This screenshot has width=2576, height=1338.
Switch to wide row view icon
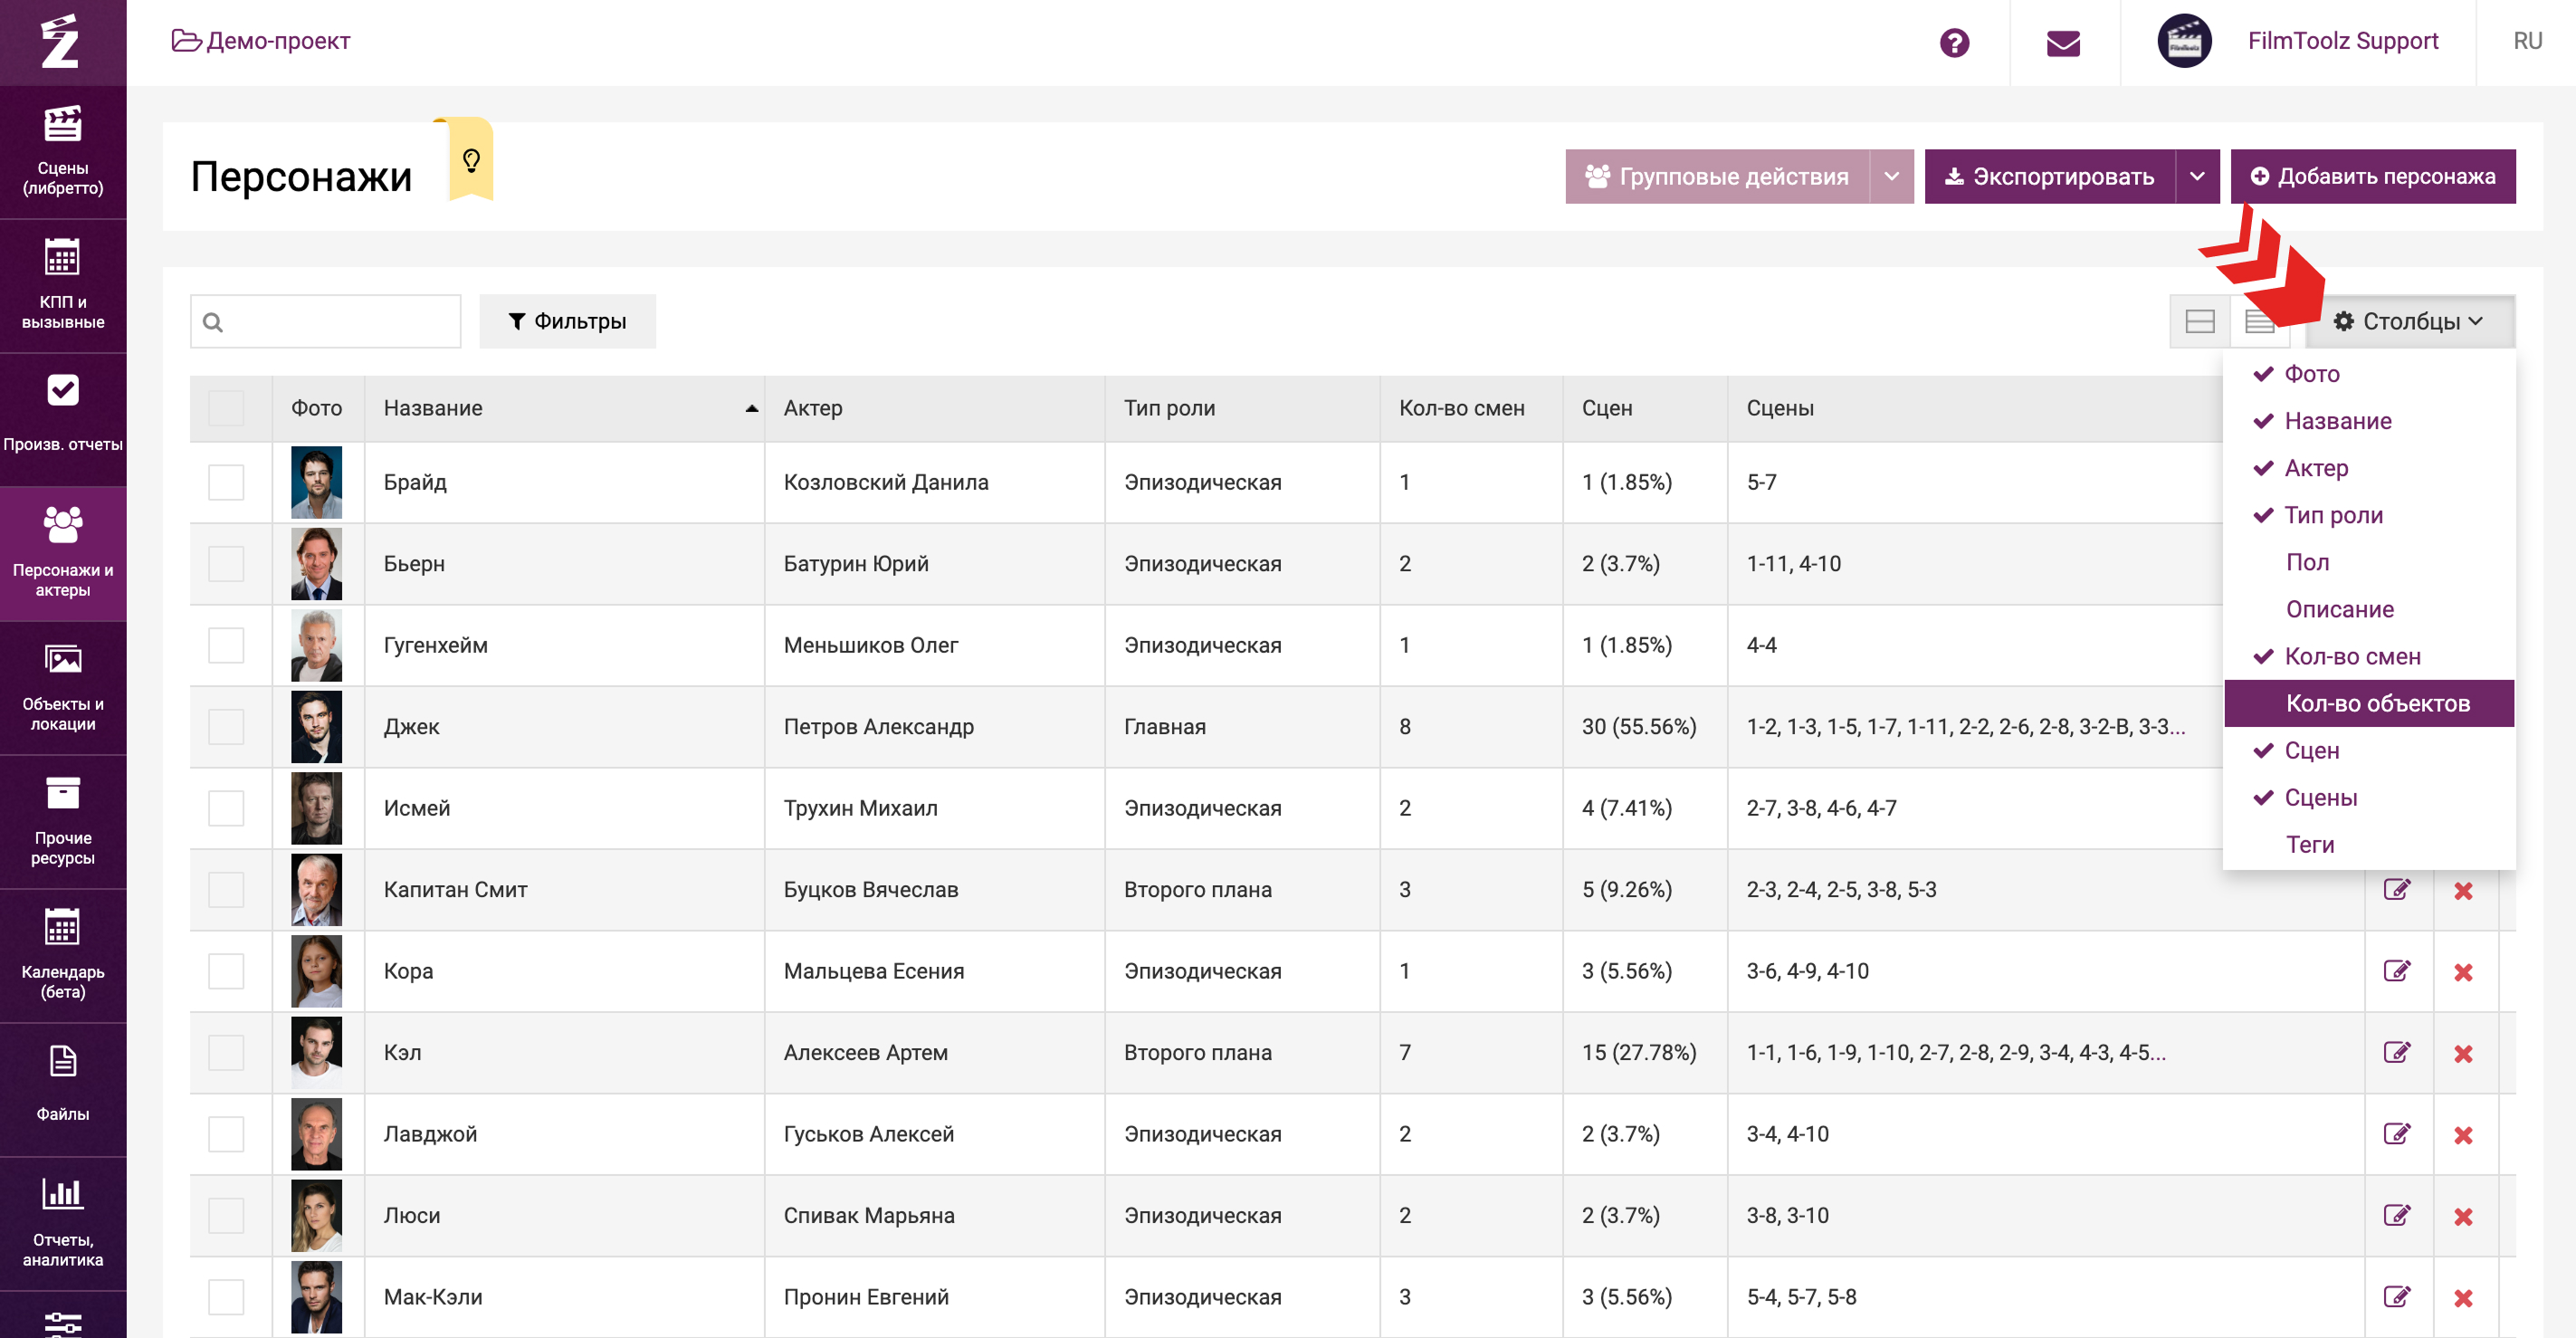point(2199,321)
